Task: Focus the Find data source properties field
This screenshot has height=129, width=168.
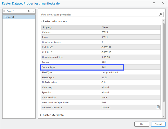Action: pyautogui.click(x=99, y=15)
